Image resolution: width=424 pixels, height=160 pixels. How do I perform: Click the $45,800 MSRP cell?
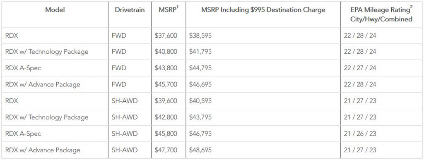(166, 134)
